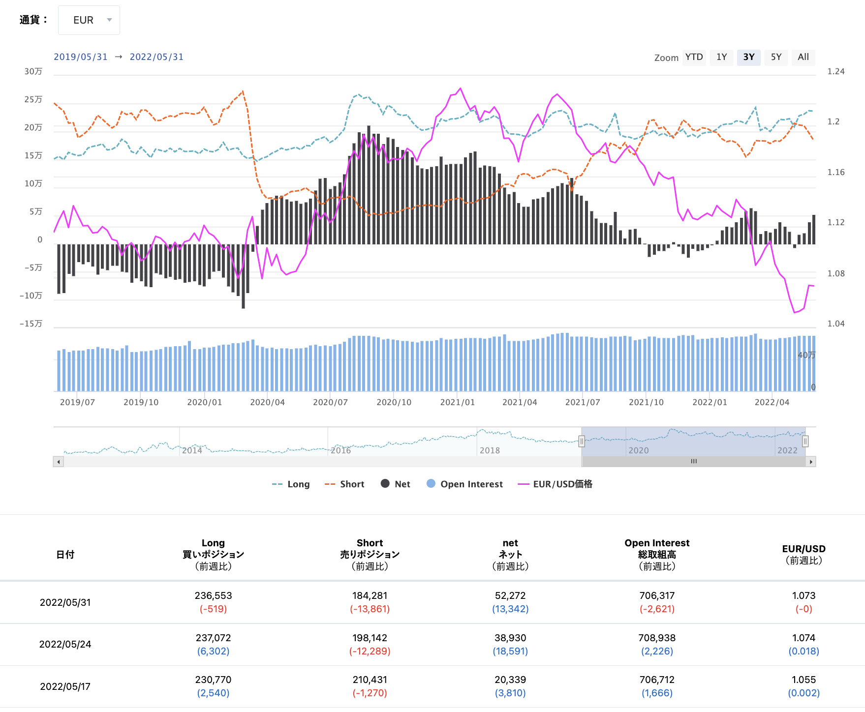Click the EUR/USD column header

[804, 555]
